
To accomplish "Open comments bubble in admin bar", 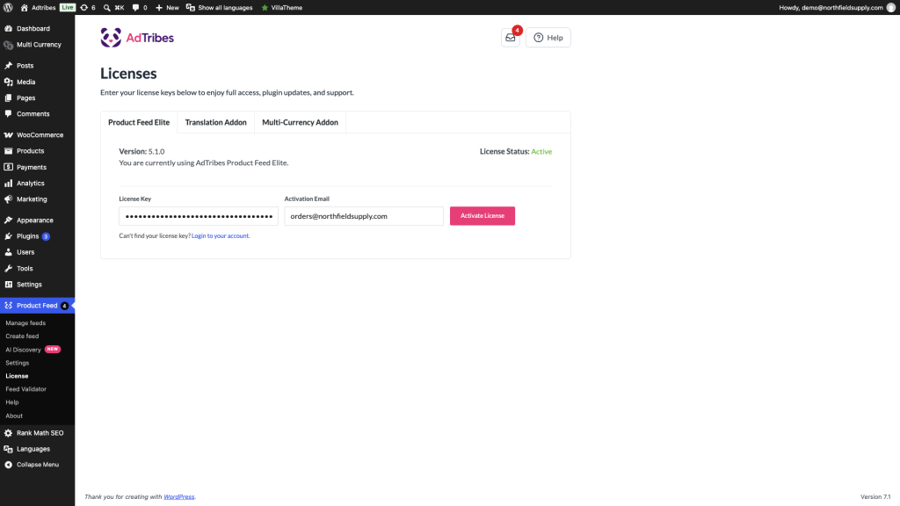I will click(x=140, y=7).
